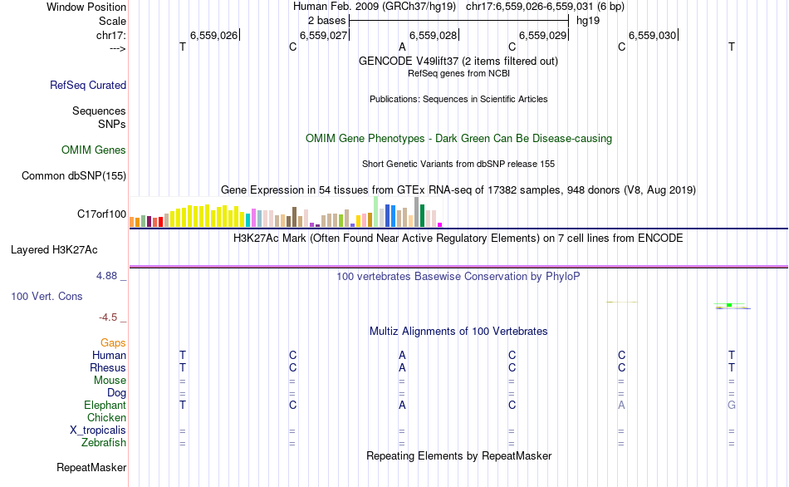
Task: Click the magenta bar ending the GTEx chart
Action: coord(440,225)
